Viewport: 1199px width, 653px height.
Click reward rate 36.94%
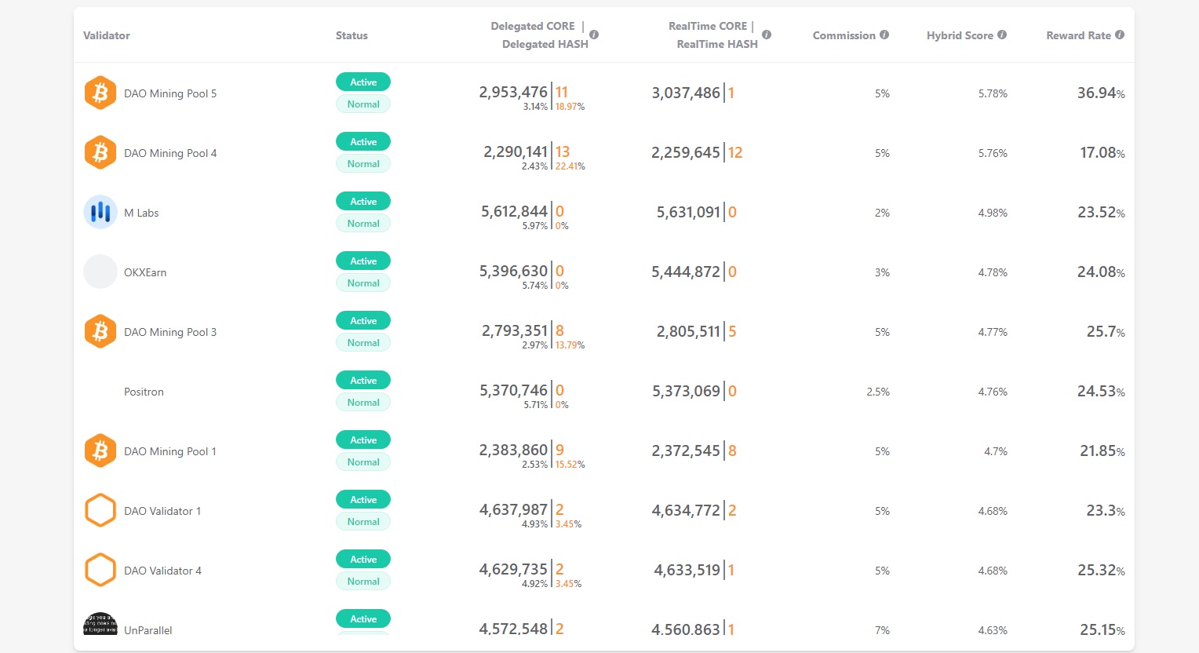tap(1101, 93)
